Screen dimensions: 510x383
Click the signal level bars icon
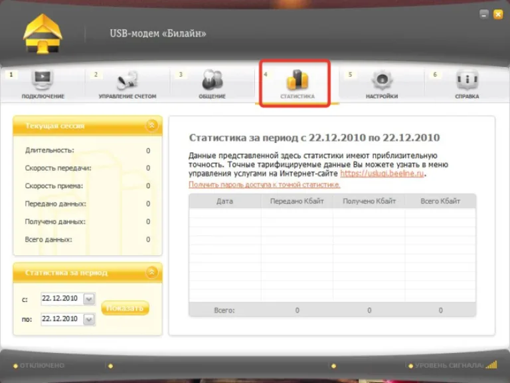[x=491, y=365]
